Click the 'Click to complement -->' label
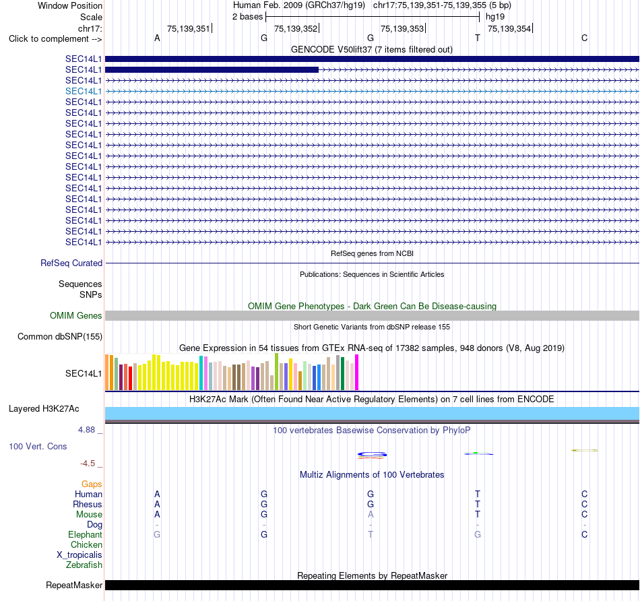 (55, 39)
